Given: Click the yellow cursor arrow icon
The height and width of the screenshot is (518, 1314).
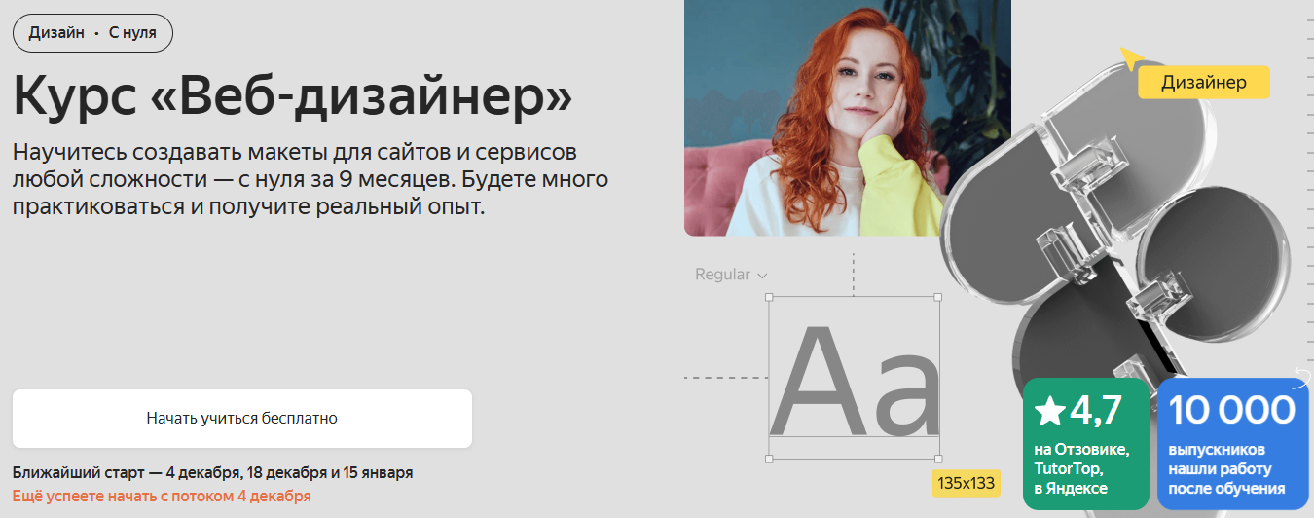Looking at the screenshot, I should pyautogui.click(x=1130, y=58).
